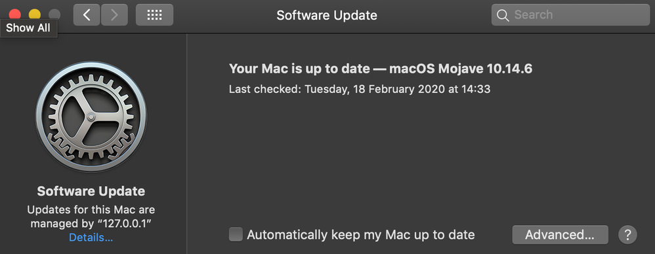Click the 'Automatically keep my Mac up to date' label
The height and width of the screenshot is (254, 655).
[x=361, y=234]
